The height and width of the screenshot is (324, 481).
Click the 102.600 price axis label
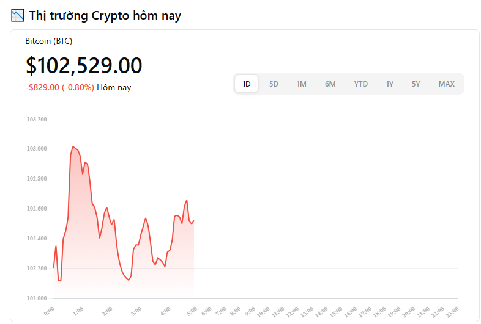tap(36, 209)
